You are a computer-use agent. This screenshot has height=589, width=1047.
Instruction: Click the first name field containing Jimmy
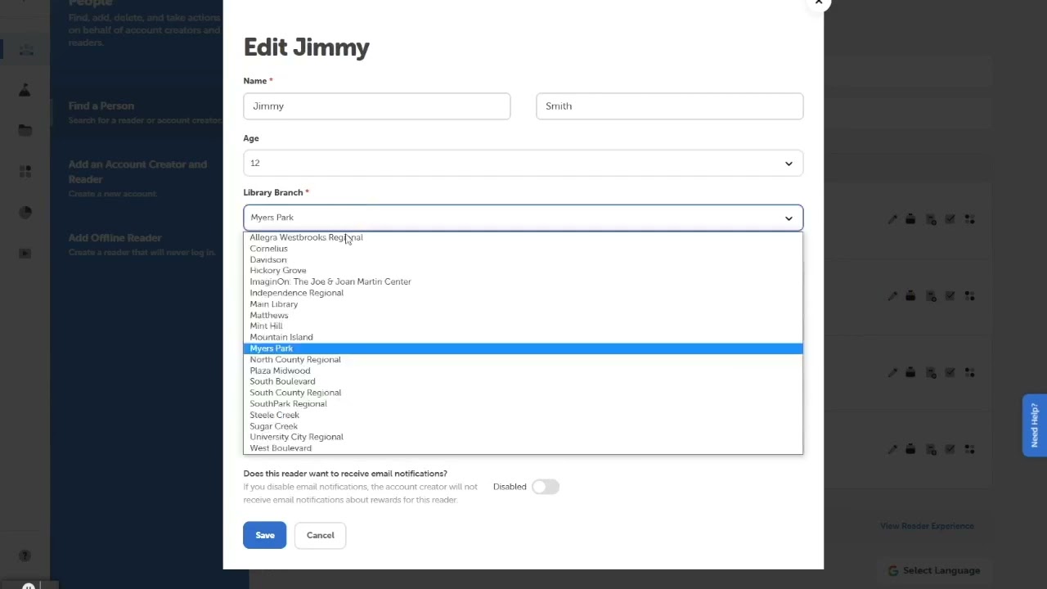[376, 106]
